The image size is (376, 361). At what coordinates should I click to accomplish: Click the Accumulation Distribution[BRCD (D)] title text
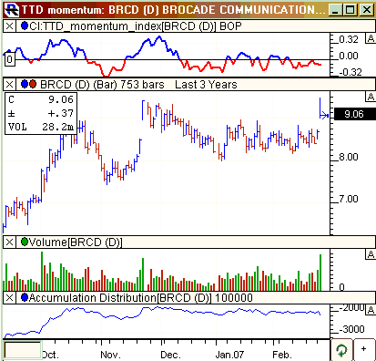click(120, 298)
